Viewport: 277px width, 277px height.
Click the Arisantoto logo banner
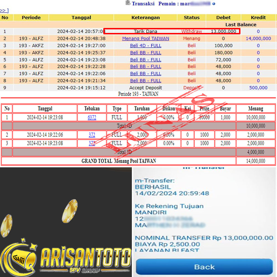click(x=66, y=258)
